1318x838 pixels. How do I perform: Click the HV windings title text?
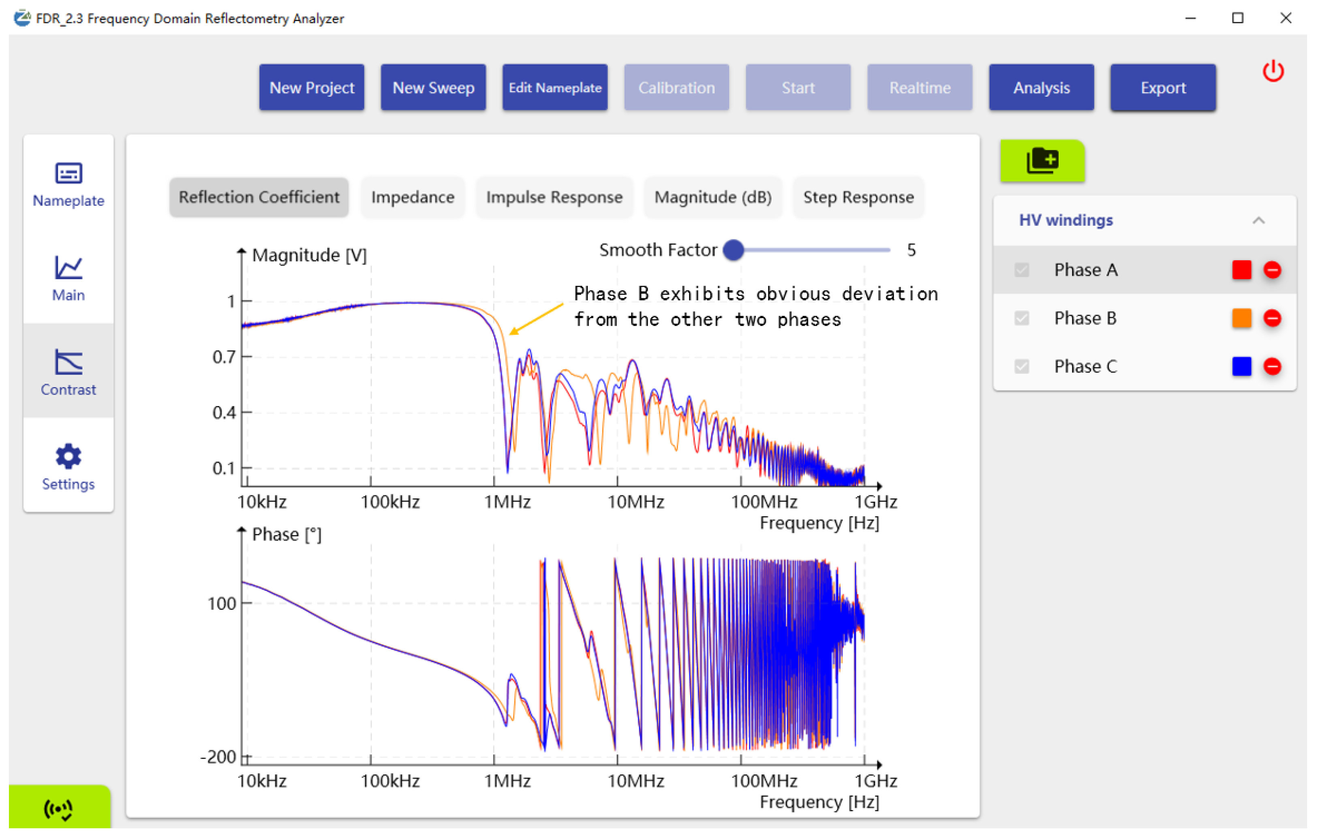pyautogui.click(x=1066, y=220)
